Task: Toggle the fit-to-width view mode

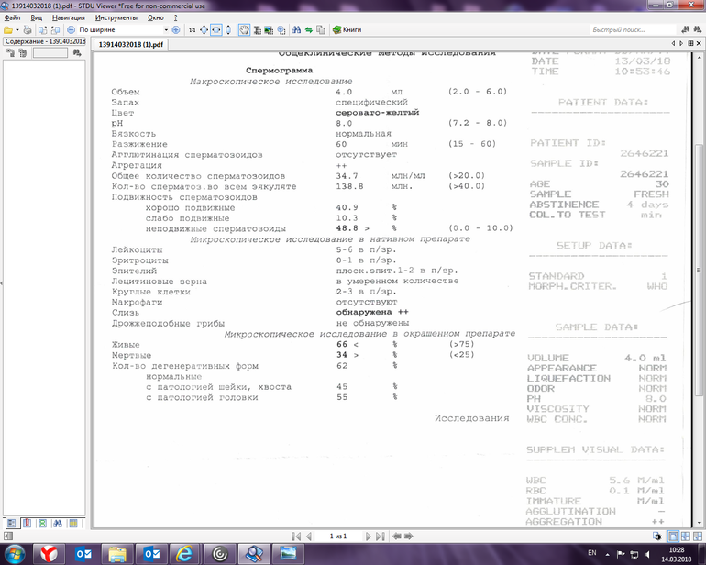Action: click(216, 30)
